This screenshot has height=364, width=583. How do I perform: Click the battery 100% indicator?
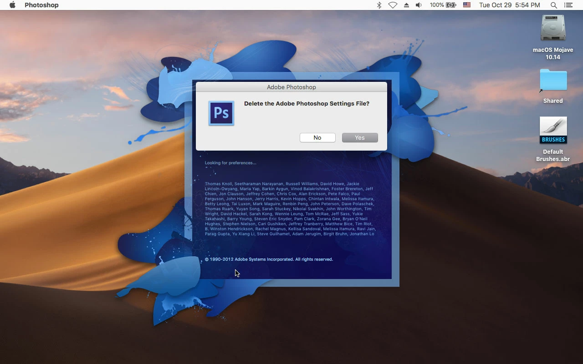click(x=443, y=5)
